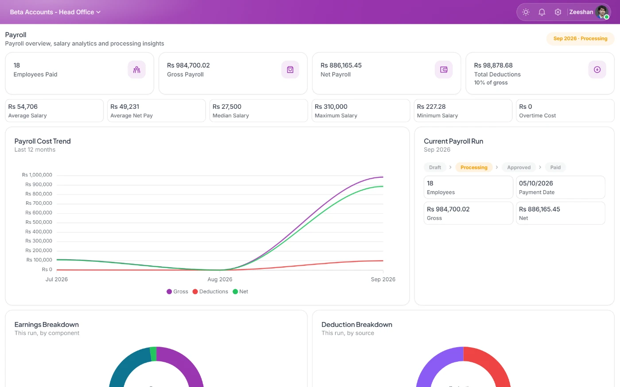The height and width of the screenshot is (387, 620).
Task: Click the Maximum Salary Rs 310,000 card
Action: pos(361,111)
